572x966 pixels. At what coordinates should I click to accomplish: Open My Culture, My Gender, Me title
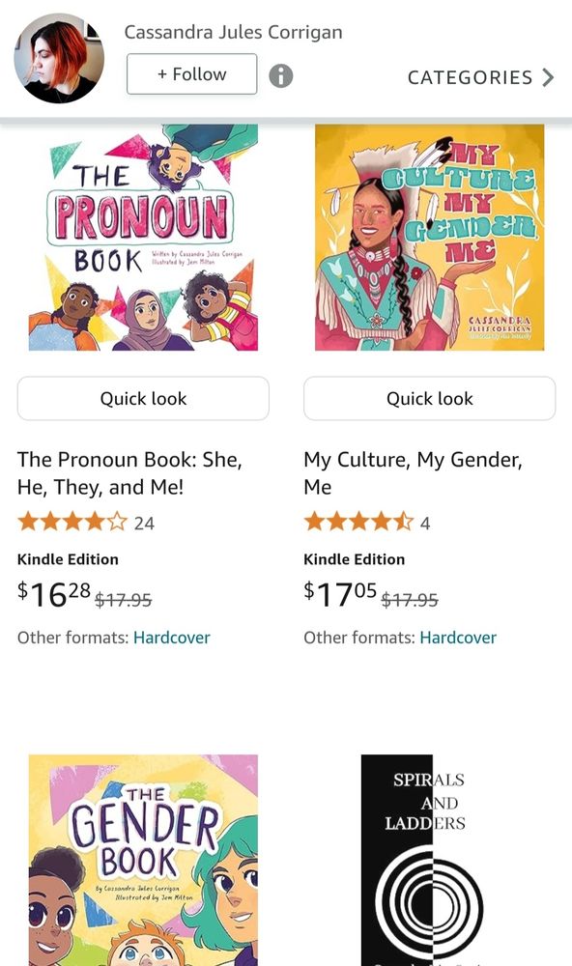413,473
